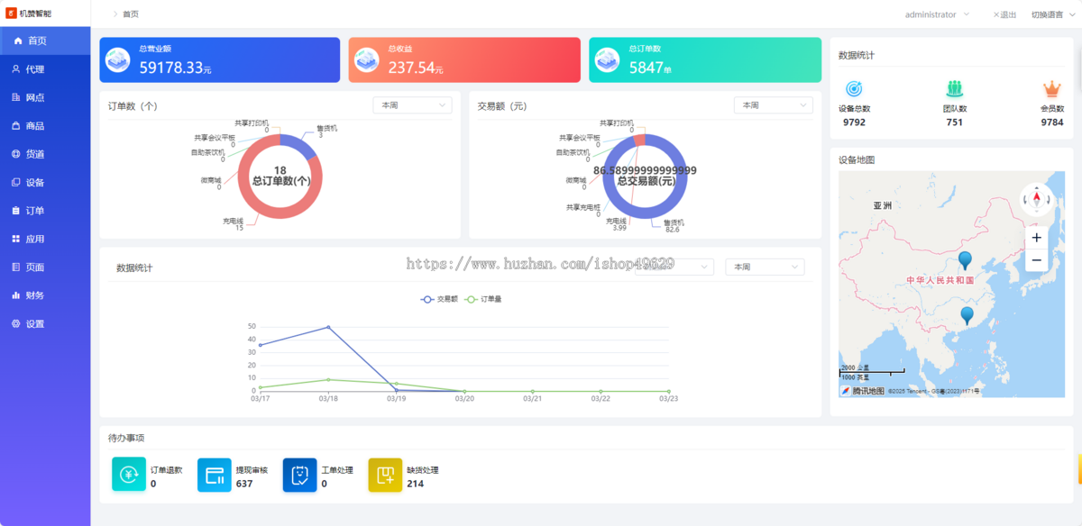This screenshot has width=1082, height=526.
Task: Open 本周 dropdown in 数据统计 chart
Action: click(766, 268)
